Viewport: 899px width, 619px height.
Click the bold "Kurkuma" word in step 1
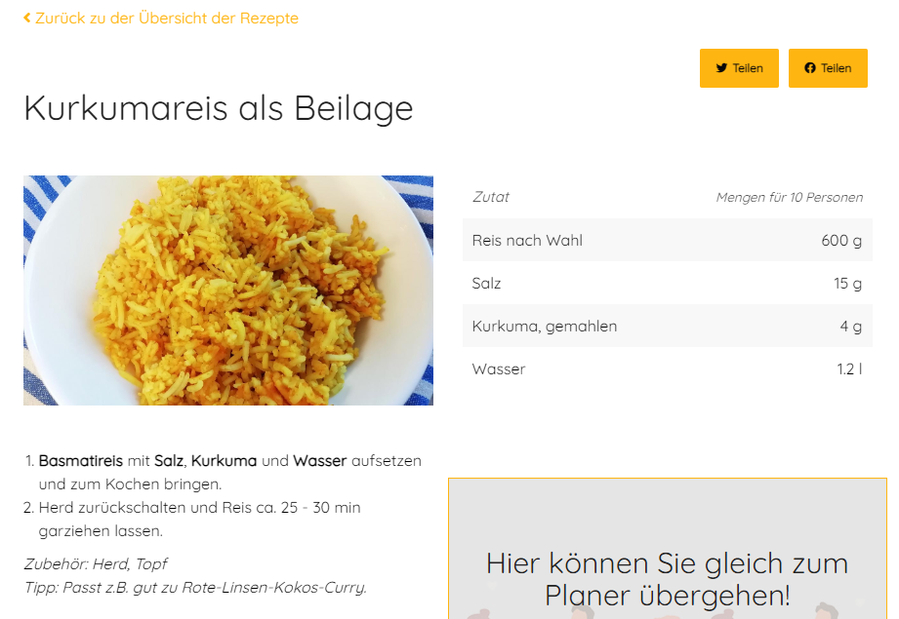coord(224,460)
